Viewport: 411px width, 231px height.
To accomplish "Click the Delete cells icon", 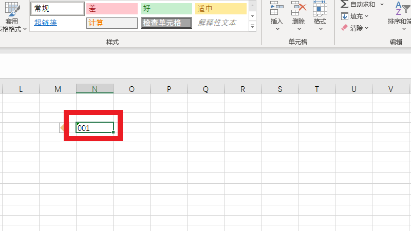I will coord(298,9).
